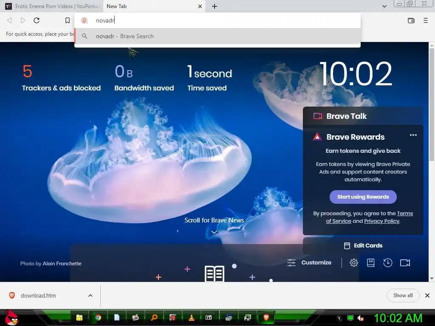Image resolution: width=435 pixels, height=326 pixels.
Task: Switch to Brave in the taskbar
Action: click(266, 318)
